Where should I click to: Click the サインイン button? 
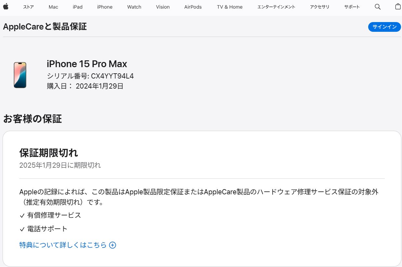pyautogui.click(x=384, y=27)
